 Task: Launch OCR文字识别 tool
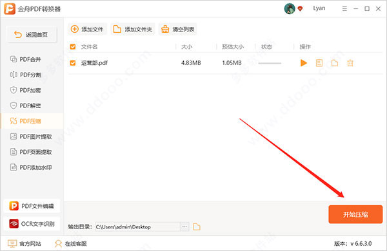tap(32, 224)
